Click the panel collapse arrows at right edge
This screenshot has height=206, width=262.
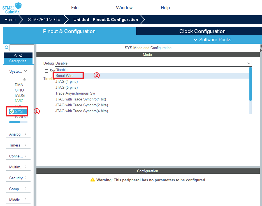[x=261, y=48]
